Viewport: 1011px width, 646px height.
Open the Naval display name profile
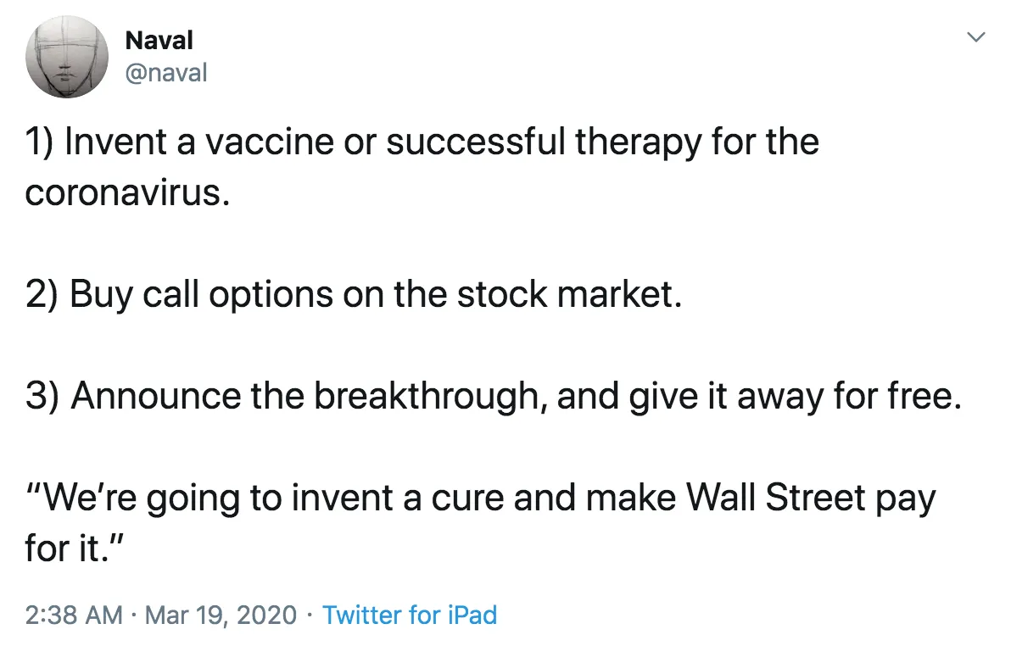pos(159,40)
